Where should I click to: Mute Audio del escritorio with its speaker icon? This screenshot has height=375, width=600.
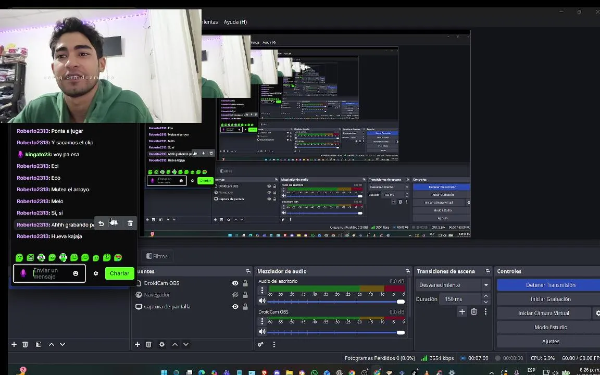pos(262,301)
